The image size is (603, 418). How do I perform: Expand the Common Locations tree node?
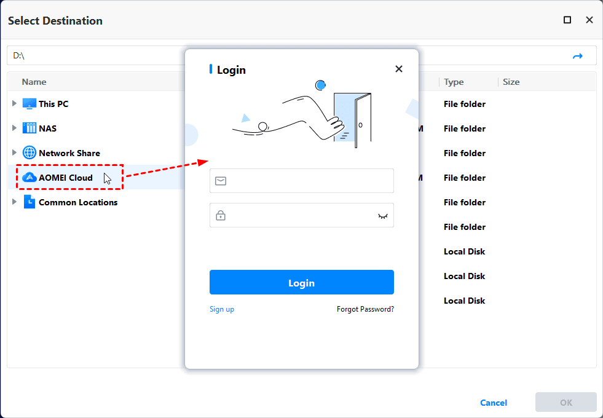pos(14,202)
